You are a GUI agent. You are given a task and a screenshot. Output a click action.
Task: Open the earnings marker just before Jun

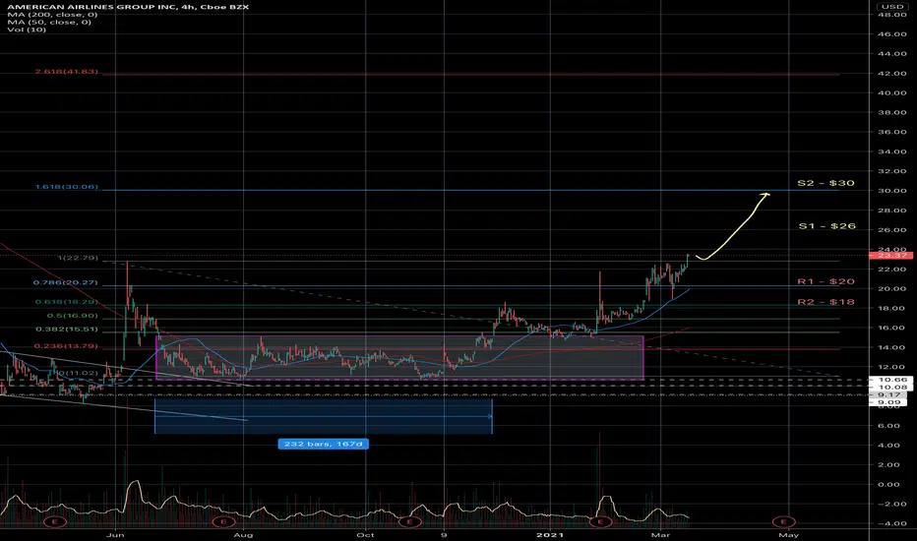click(x=55, y=520)
